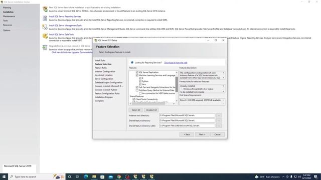Viewport: 321px width, 180px height.
Task: Open Microsoft Store from the taskbar
Action: point(102,176)
